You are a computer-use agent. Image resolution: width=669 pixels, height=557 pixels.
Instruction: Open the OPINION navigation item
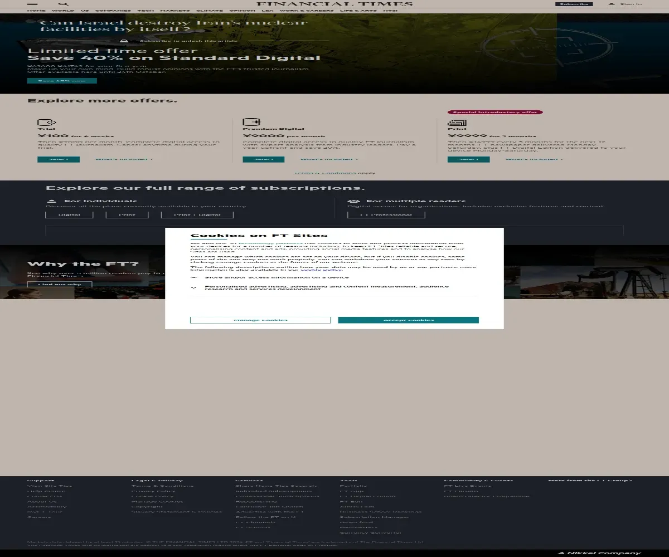[x=242, y=11]
